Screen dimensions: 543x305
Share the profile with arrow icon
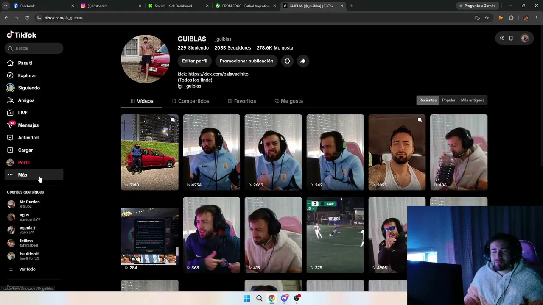303,61
